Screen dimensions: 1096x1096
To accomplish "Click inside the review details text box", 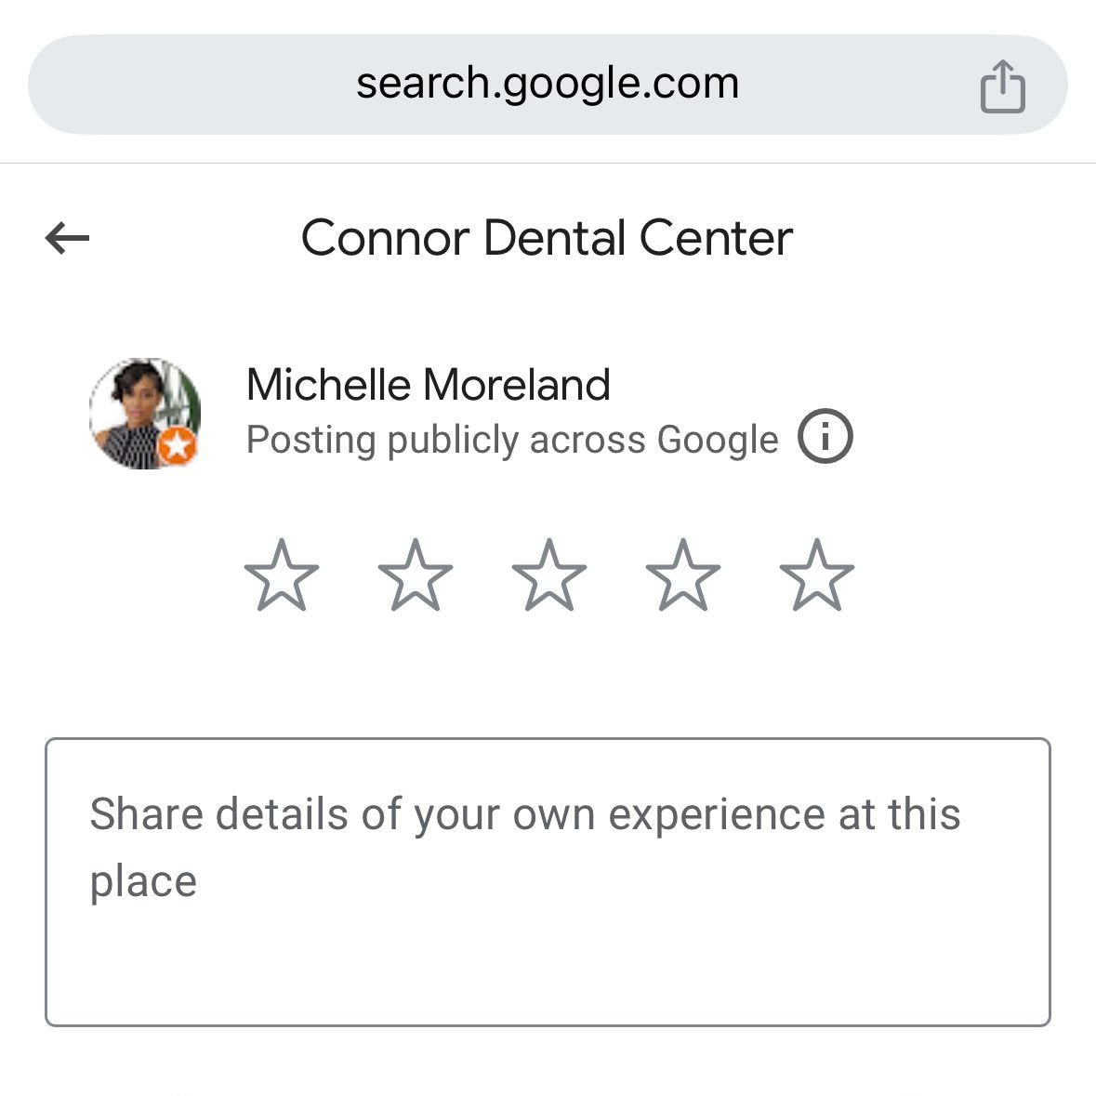I will pos(548,878).
